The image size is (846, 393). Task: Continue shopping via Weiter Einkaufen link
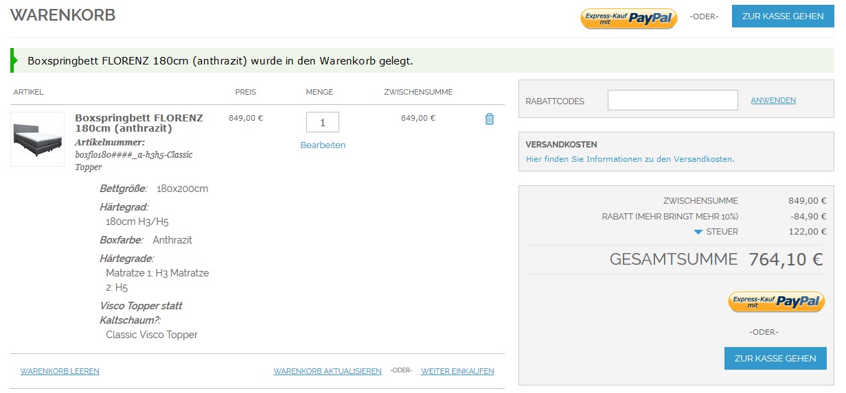click(x=457, y=371)
